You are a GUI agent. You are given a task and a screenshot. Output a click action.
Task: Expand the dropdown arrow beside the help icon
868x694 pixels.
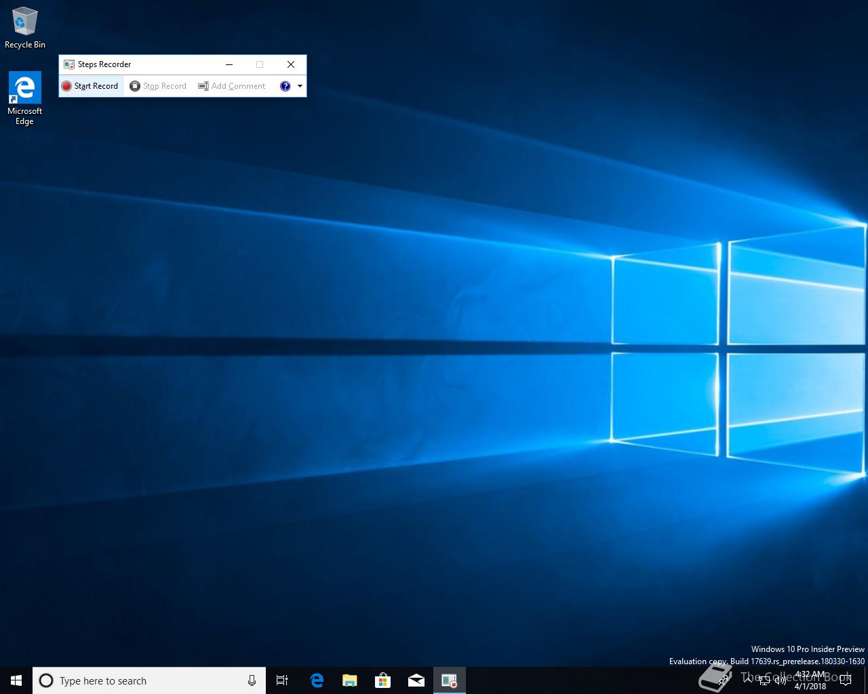(300, 86)
